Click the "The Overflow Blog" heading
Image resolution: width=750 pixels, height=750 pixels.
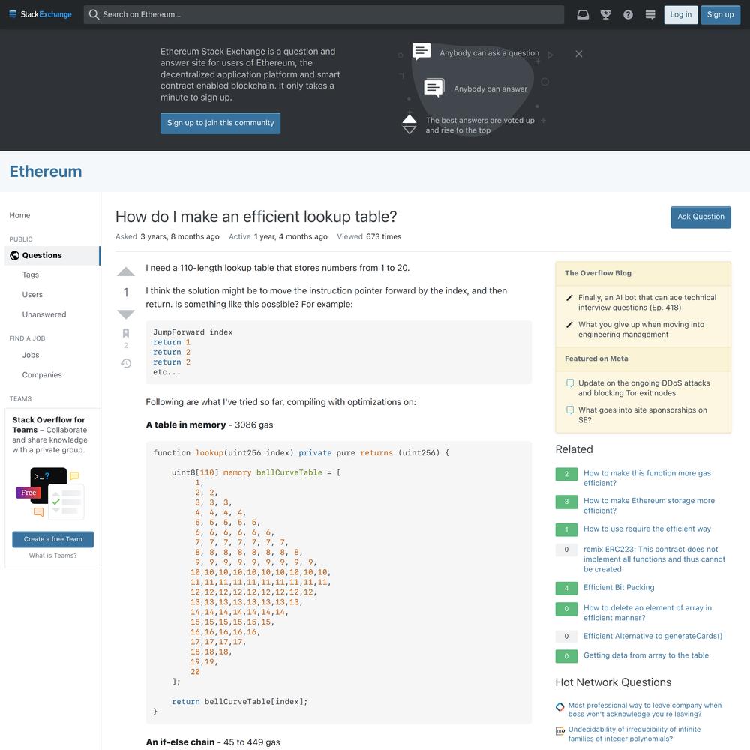[x=598, y=273]
